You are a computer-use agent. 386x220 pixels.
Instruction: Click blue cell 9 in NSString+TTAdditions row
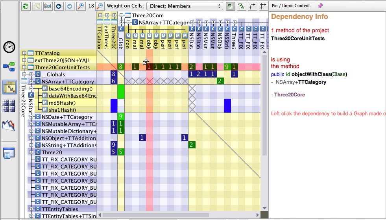click(x=113, y=144)
